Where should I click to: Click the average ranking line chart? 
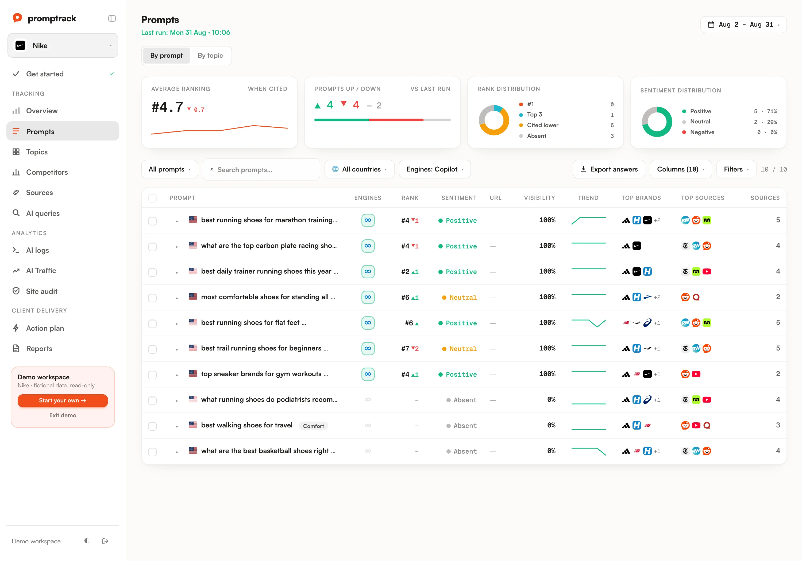tap(219, 130)
